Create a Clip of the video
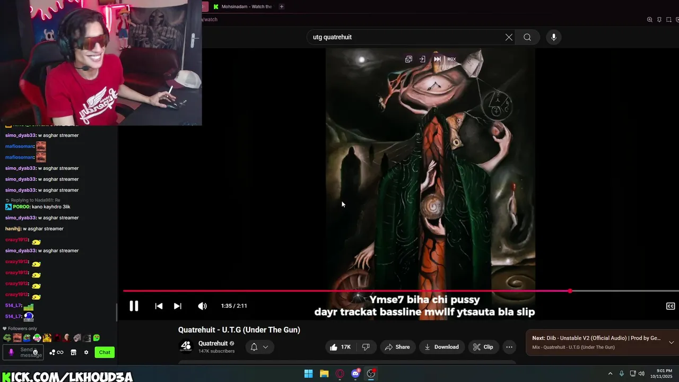679x382 pixels. [x=483, y=347]
